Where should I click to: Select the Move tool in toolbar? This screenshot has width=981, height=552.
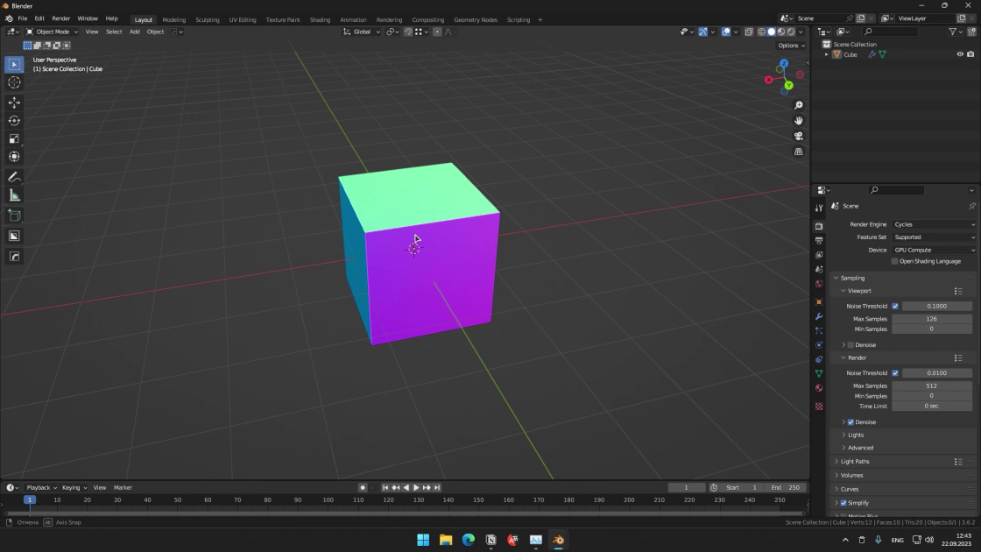click(x=14, y=102)
